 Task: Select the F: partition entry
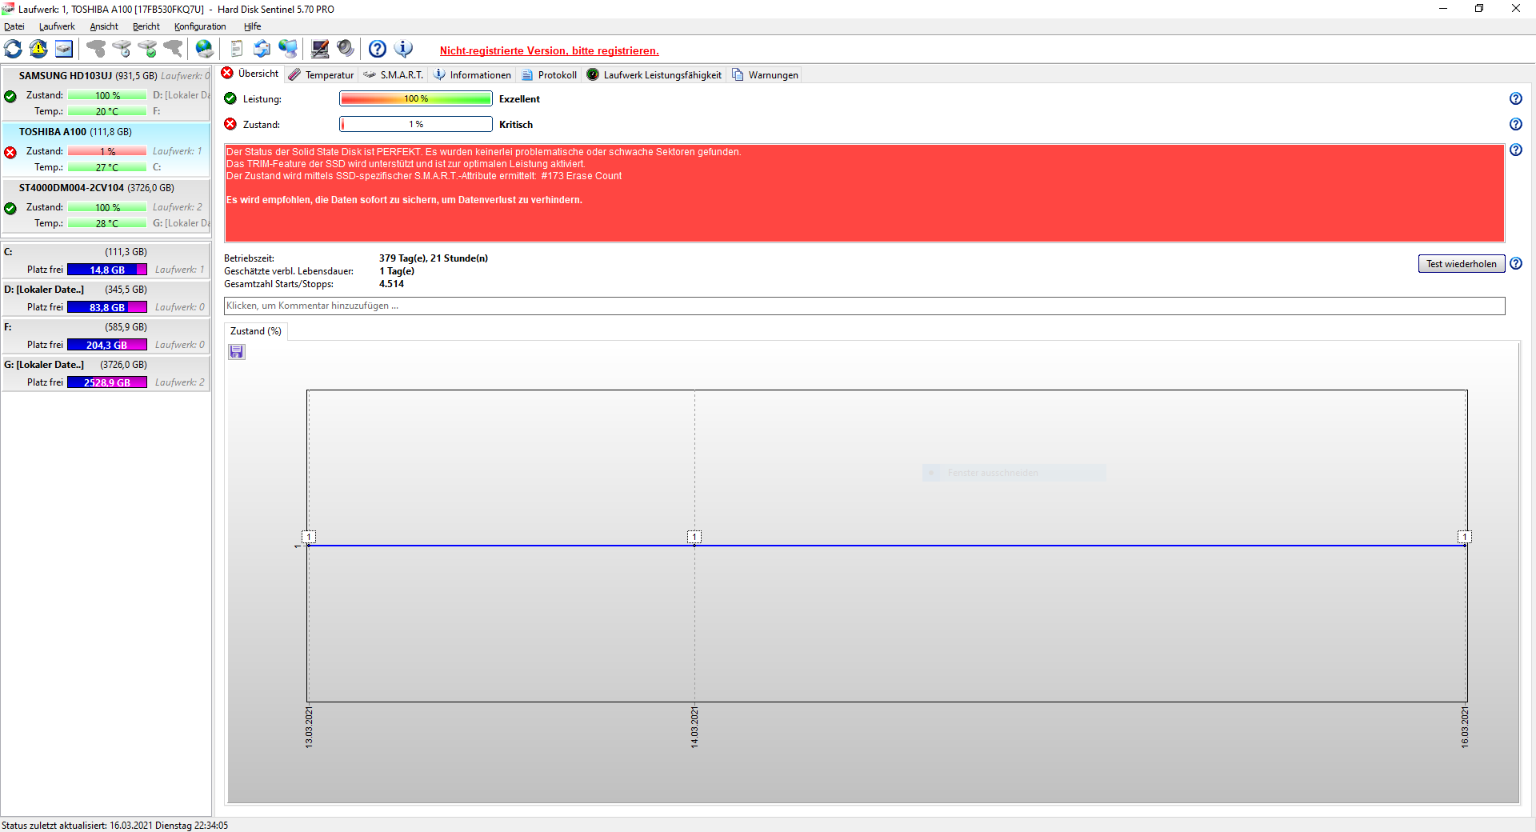(x=106, y=336)
